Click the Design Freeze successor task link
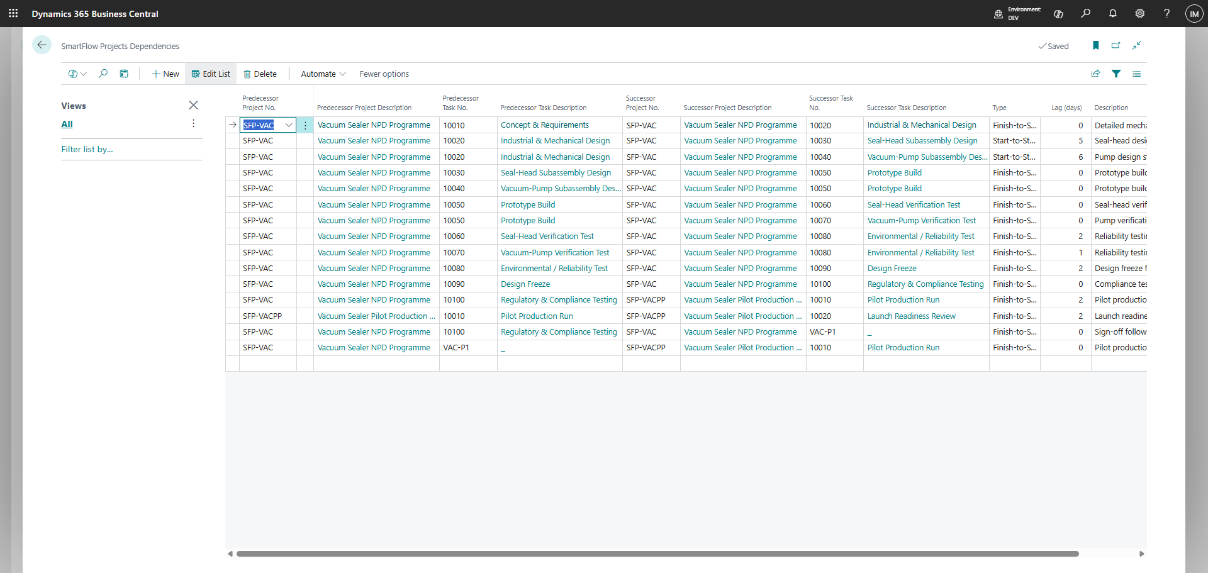Image resolution: width=1208 pixels, height=573 pixels. (892, 268)
